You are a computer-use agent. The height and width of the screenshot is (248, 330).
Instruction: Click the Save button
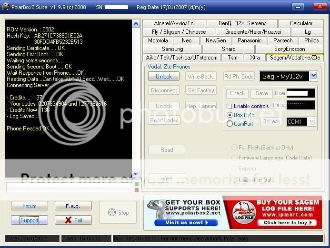pyautogui.click(x=261, y=93)
